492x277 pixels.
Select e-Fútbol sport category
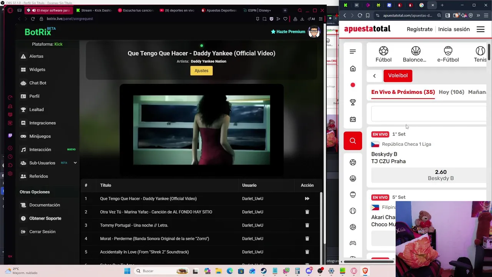point(448,54)
